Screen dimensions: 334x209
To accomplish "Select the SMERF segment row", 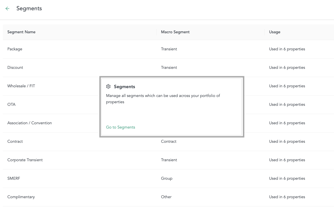I will [14, 178].
